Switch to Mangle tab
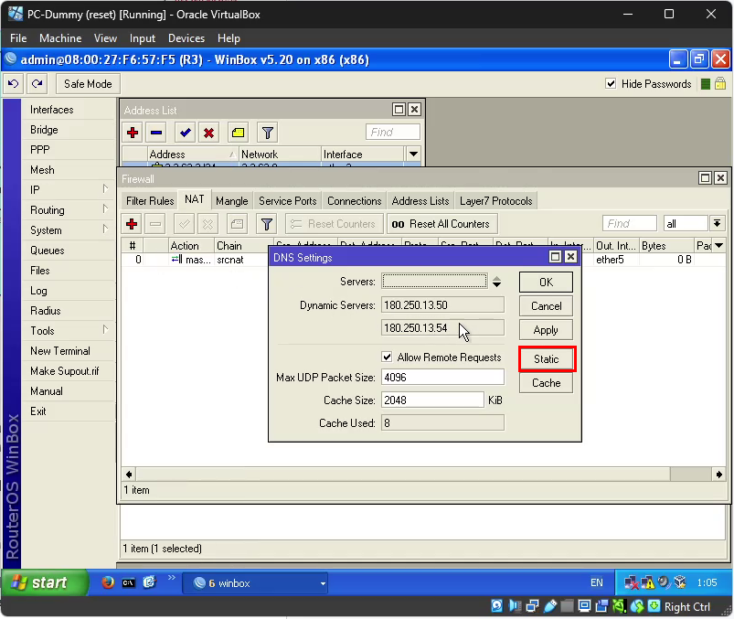The width and height of the screenshot is (734, 619). pyautogui.click(x=231, y=201)
